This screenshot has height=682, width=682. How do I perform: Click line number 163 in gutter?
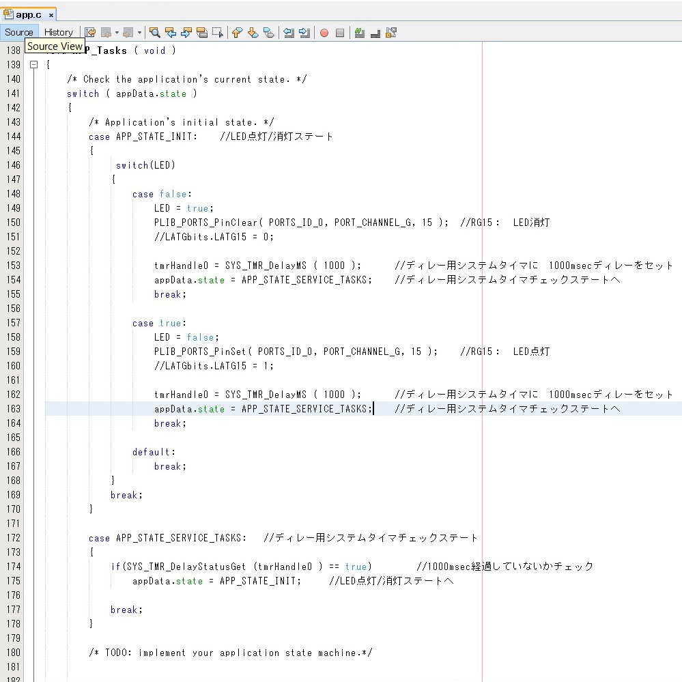[x=14, y=409]
